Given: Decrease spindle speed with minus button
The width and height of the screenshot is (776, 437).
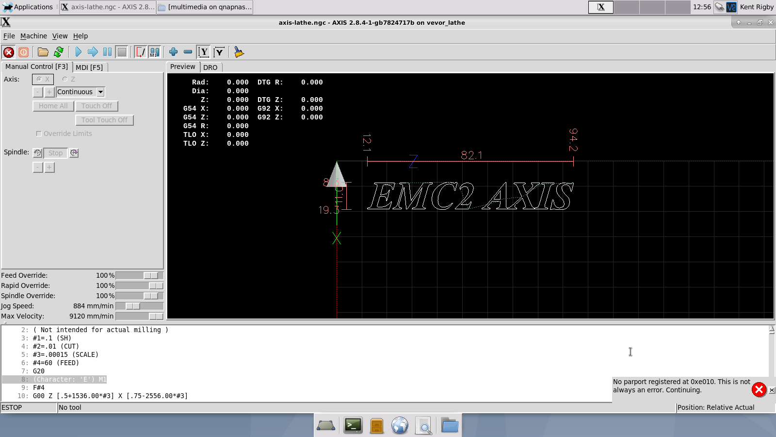Looking at the screenshot, I should click(38, 167).
